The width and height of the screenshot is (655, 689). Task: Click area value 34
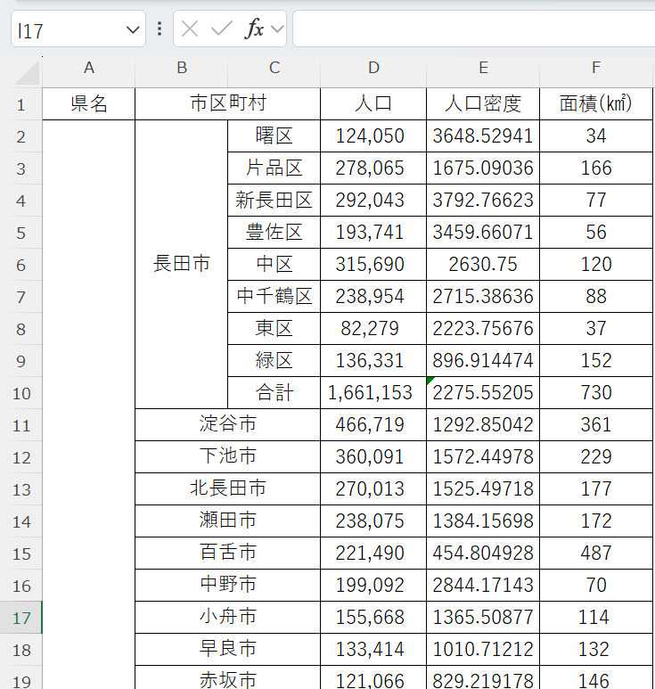pos(596,135)
